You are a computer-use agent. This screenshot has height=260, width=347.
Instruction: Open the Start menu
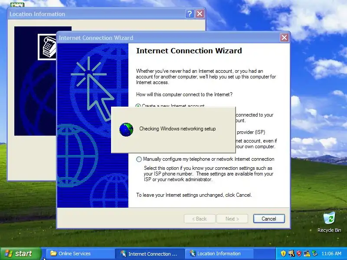click(x=20, y=253)
